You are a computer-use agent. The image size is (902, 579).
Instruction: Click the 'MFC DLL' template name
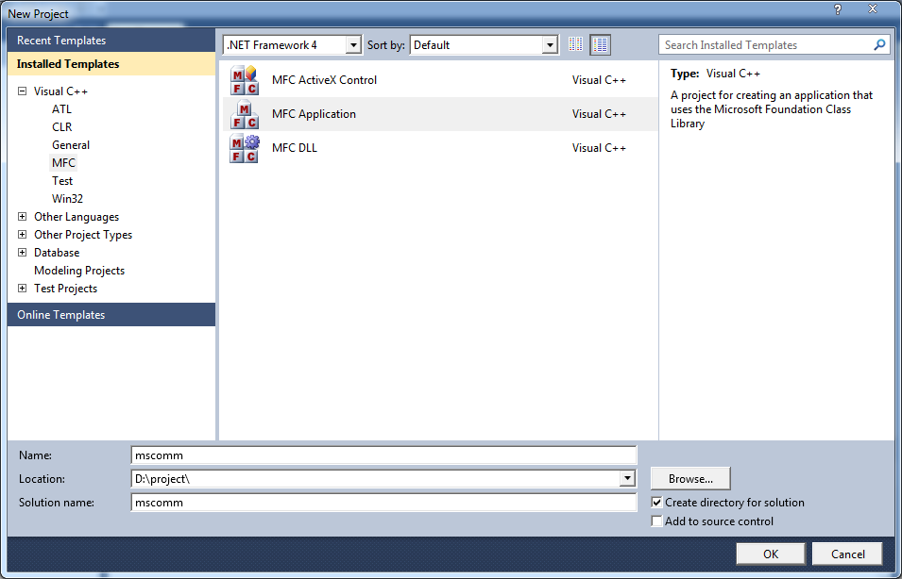(295, 148)
